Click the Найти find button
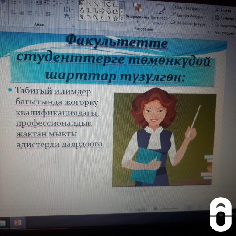This screenshot has height=236, width=236. click(x=223, y=10)
